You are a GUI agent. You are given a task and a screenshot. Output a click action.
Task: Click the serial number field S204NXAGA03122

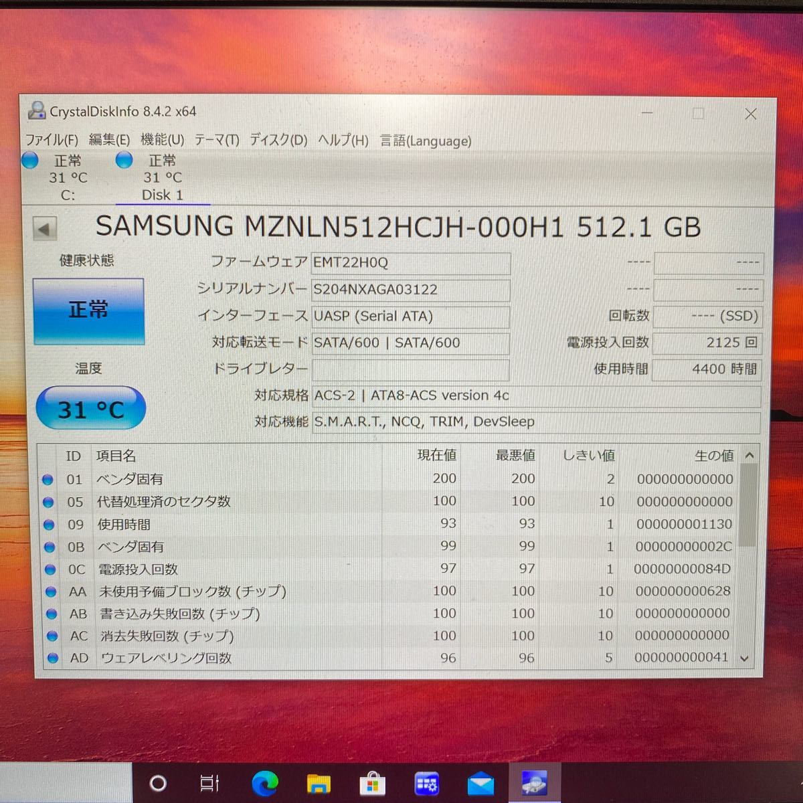411,289
